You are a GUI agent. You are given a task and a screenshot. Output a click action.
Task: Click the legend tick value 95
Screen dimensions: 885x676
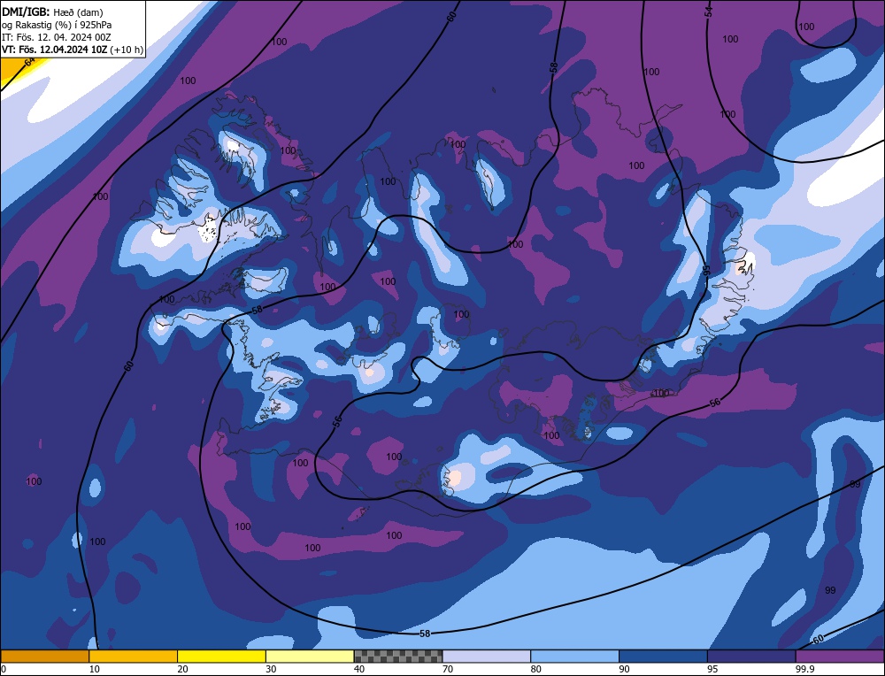pyautogui.click(x=712, y=669)
